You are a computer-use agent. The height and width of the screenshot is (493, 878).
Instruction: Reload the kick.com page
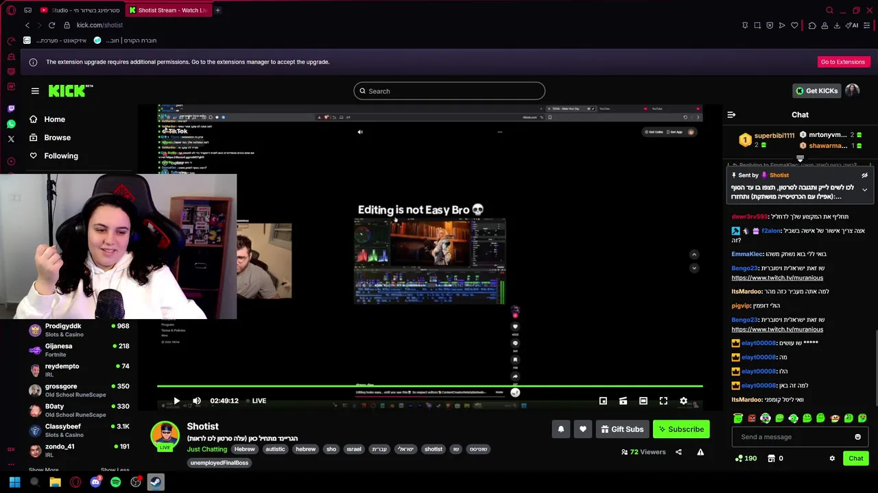[51, 25]
